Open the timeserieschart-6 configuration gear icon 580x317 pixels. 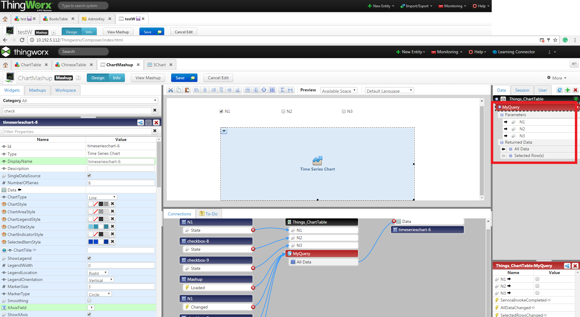148,122
